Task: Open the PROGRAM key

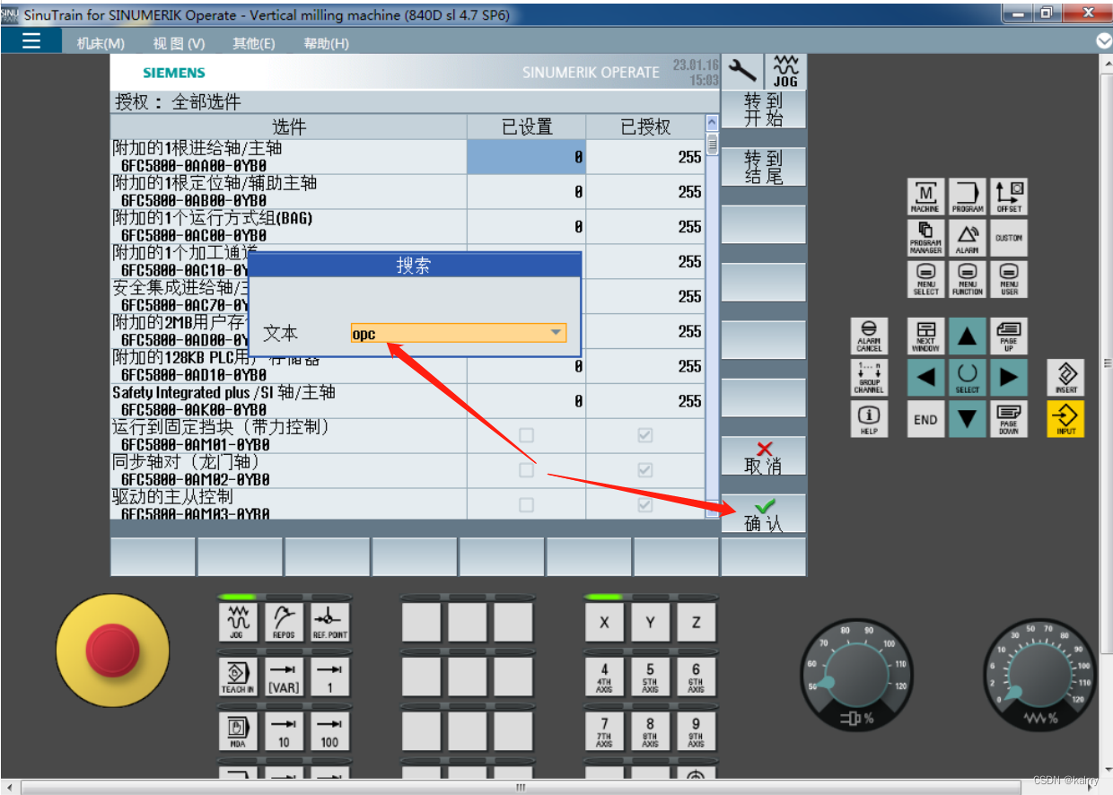Action: point(968,197)
